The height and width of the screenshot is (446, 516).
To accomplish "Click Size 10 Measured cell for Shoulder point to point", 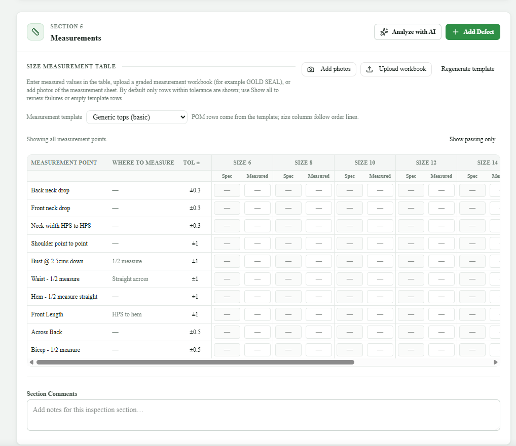I will 380,244.
